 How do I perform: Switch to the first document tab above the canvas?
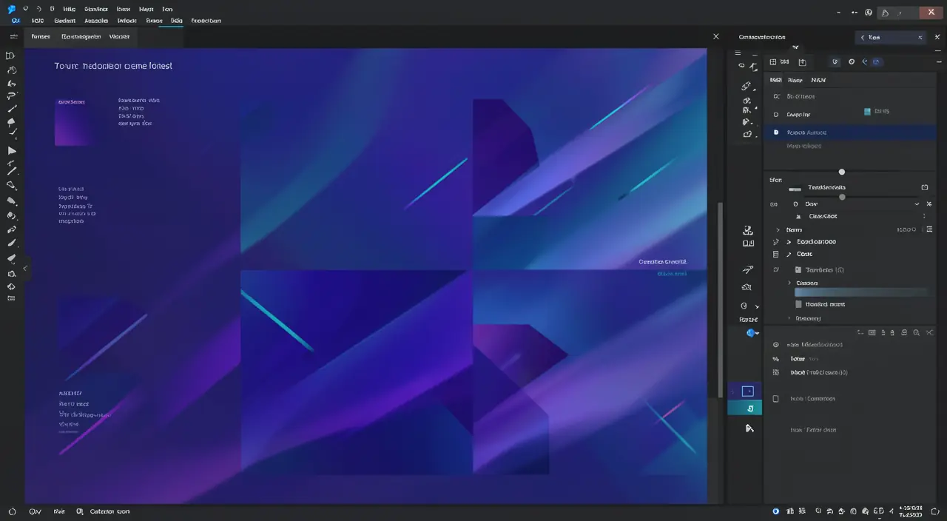pyautogui.click(x=41, y=36)
